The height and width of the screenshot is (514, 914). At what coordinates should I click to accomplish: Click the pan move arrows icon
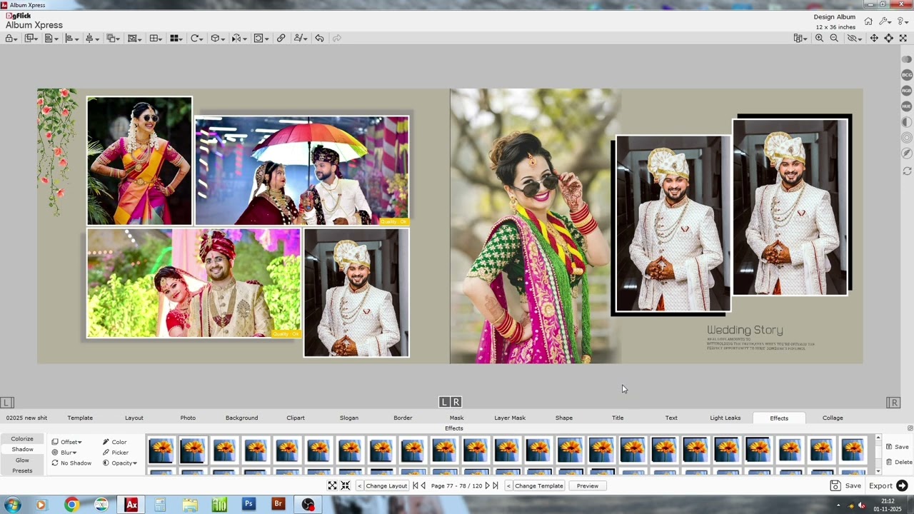coord(873,38)
